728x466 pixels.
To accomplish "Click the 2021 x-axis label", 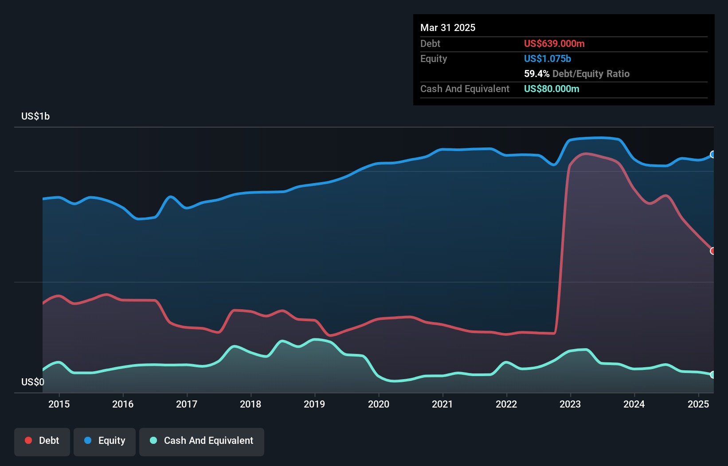I will 442,404.
